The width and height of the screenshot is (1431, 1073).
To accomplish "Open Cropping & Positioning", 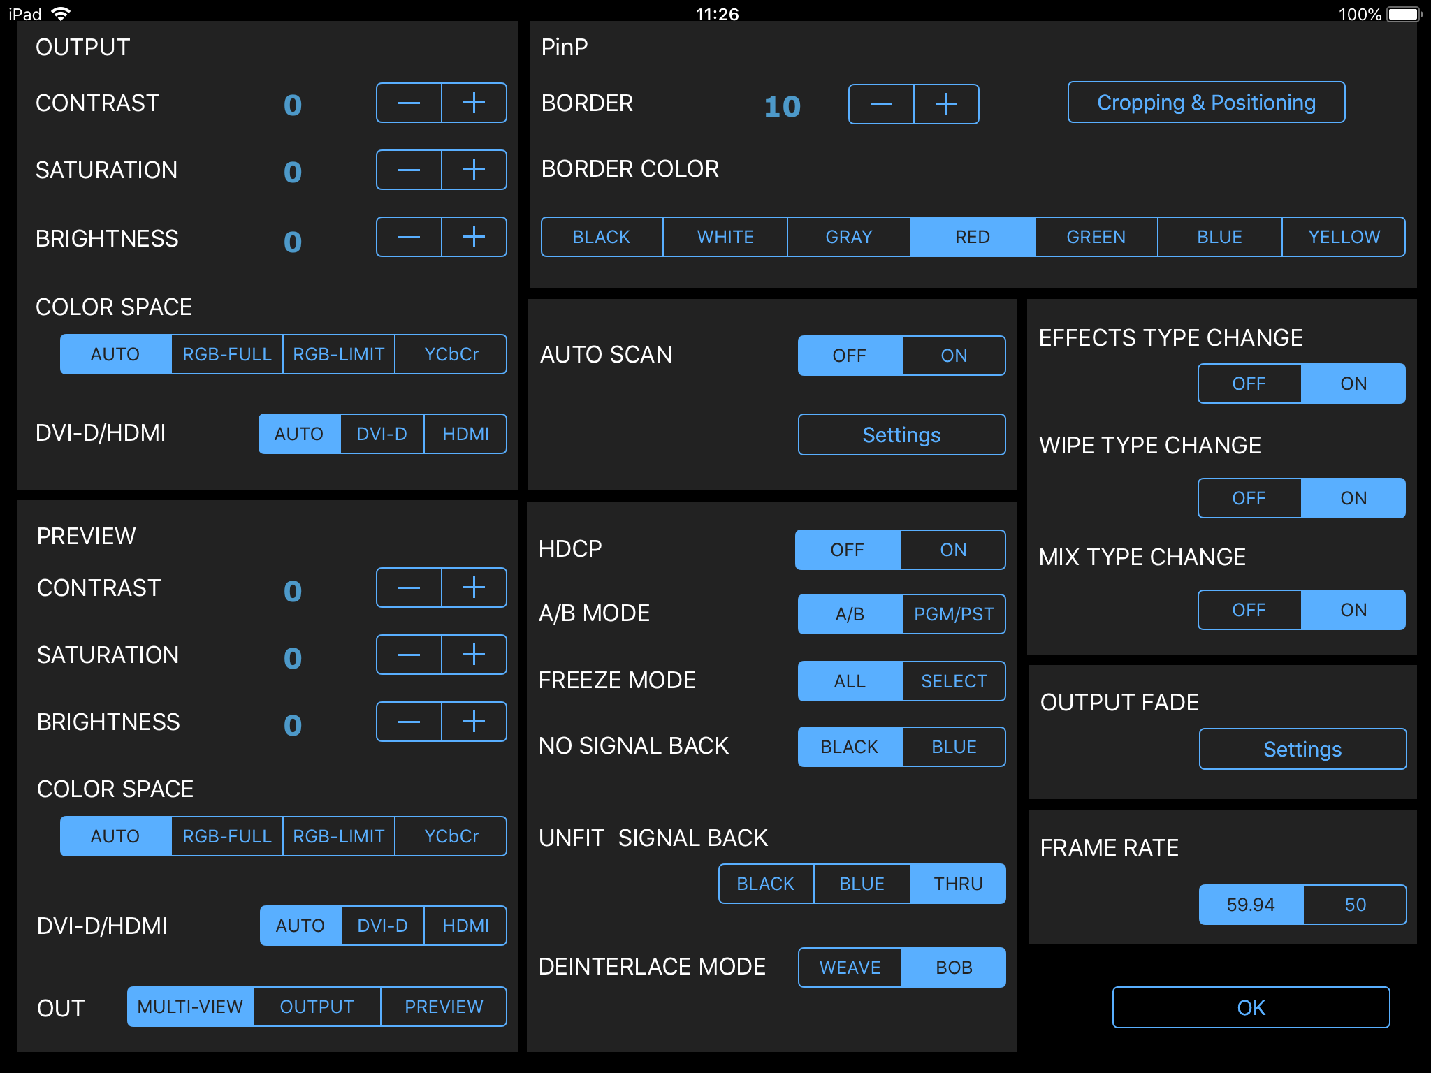I will (x=1206, y=103).
